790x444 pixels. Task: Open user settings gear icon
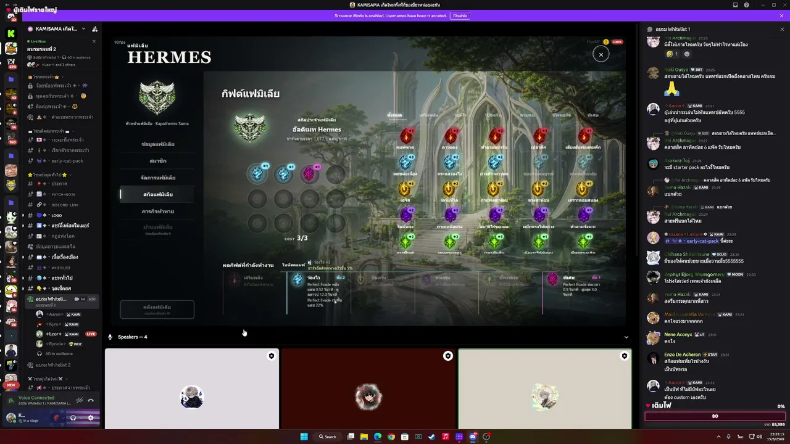pyautogui.click(x=91, y=417)
